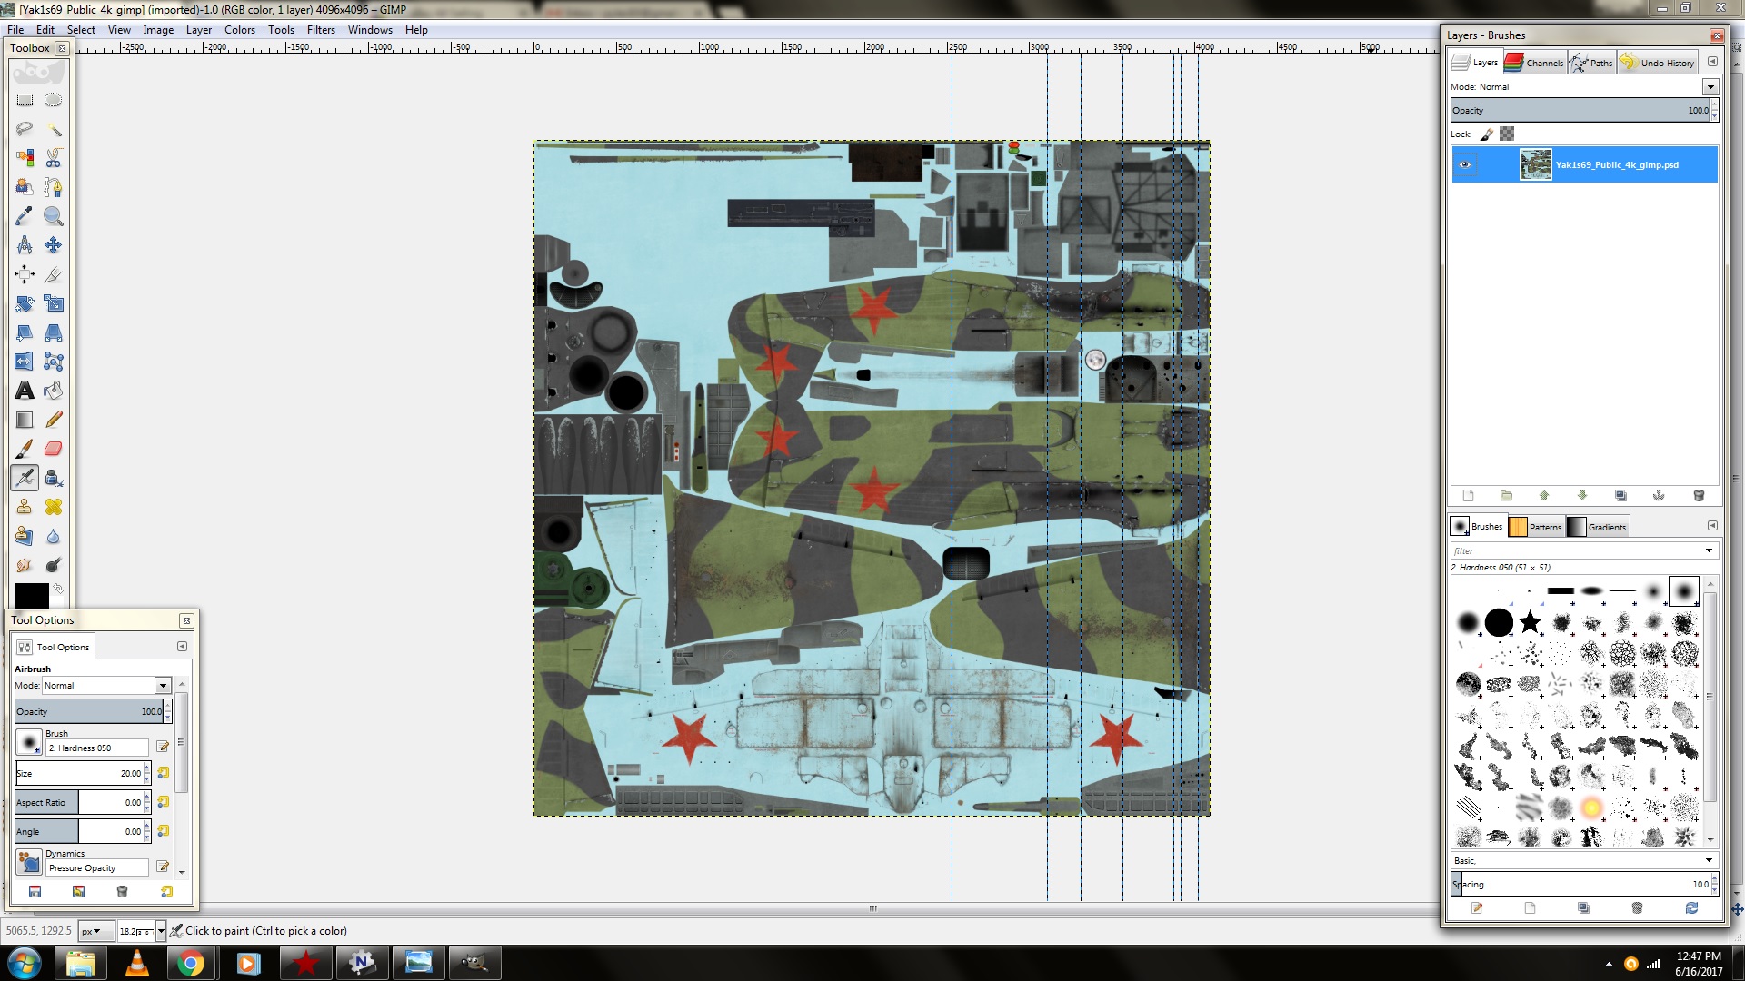Open Layers dock tab configuration menu
Image resolution: width=1745 pixels, height=981 pixels.
tap(1712, 62)
